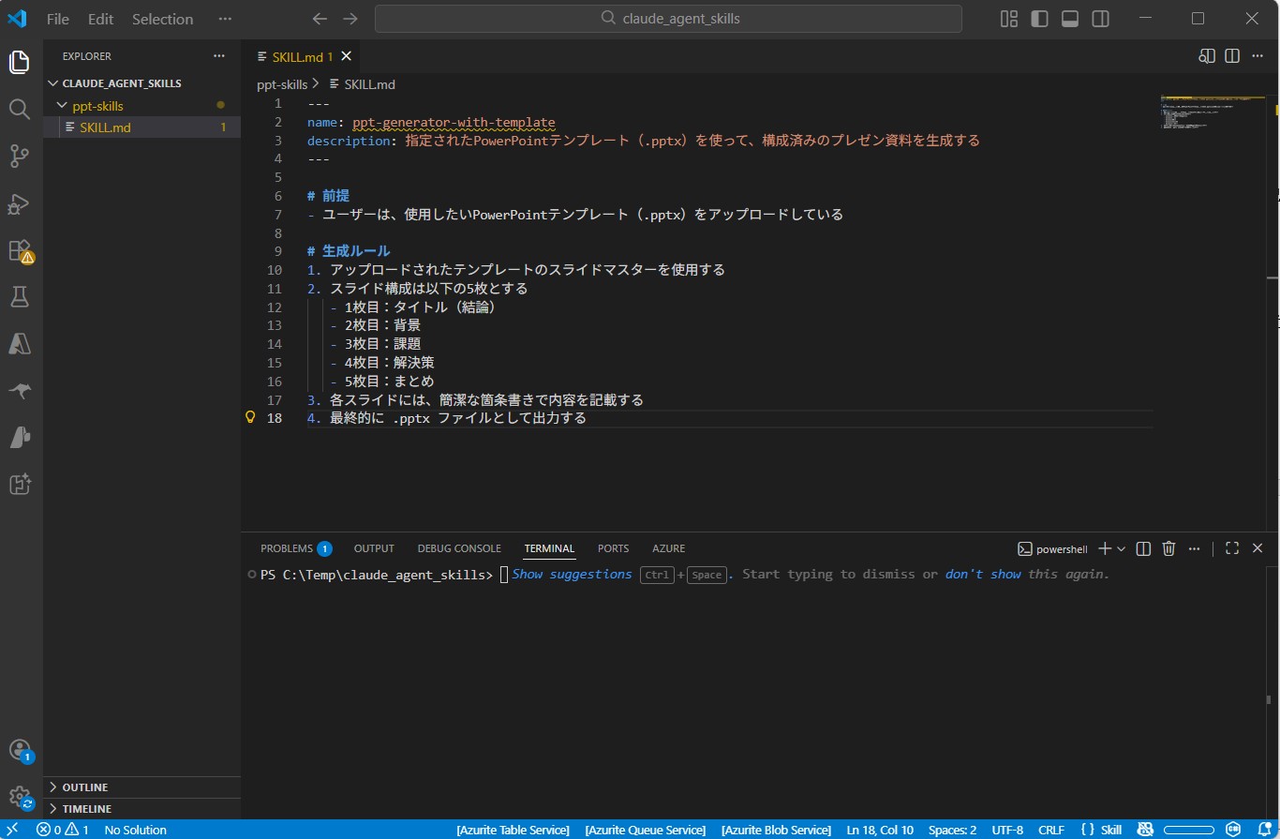Open the new terminal launch profile dropdown

tap(1122, 548)
